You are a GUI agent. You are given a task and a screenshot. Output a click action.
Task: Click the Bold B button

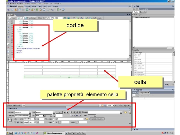pyautogui.click(x=65, y=112)
